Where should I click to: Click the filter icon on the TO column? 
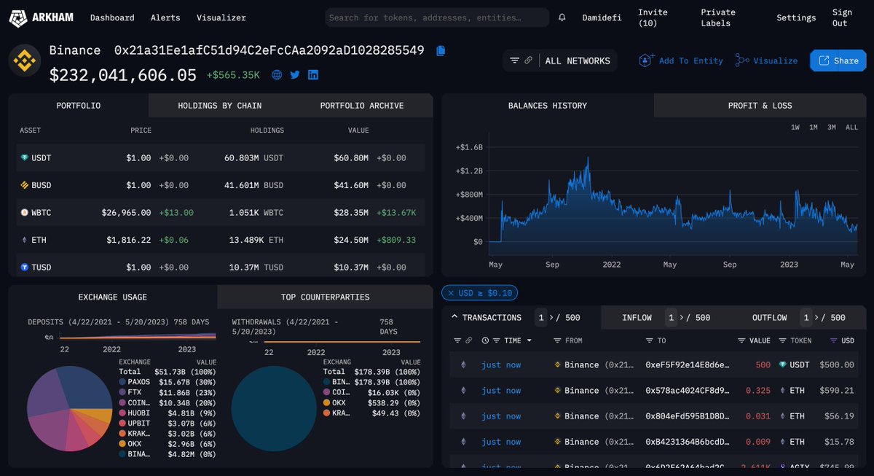650,340
